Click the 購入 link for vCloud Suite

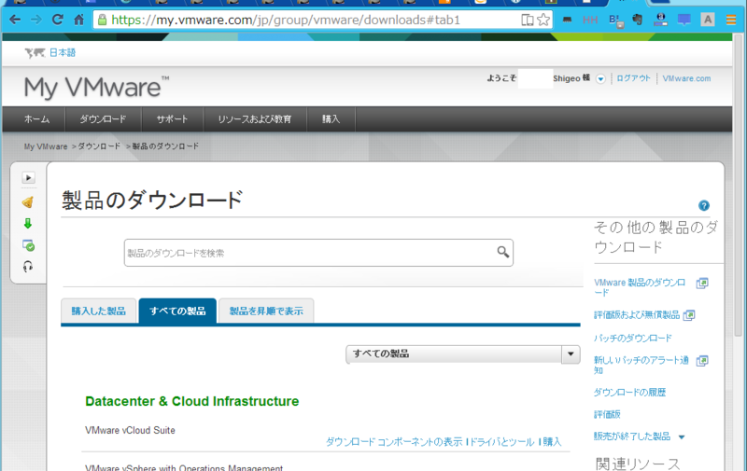[552, 442]
